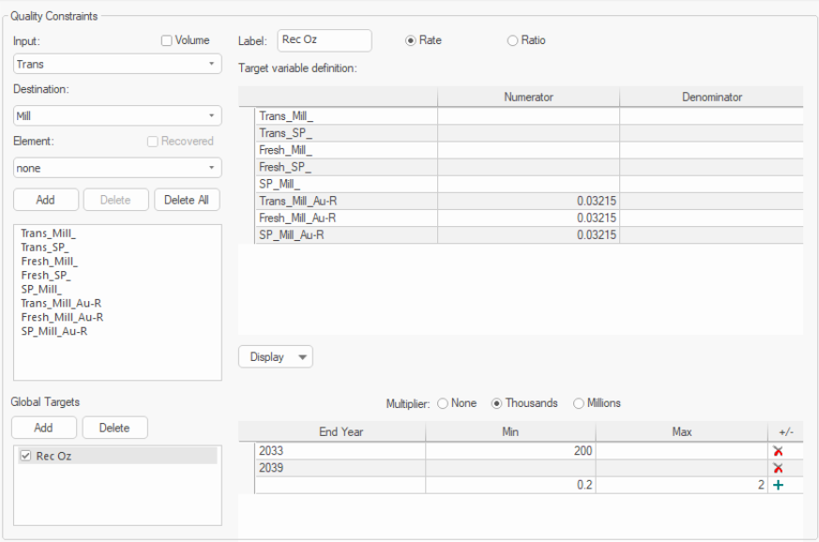This screenshot has height=542, width=819.
Task: Add new row with green plus icon
Action: [777, 485]
